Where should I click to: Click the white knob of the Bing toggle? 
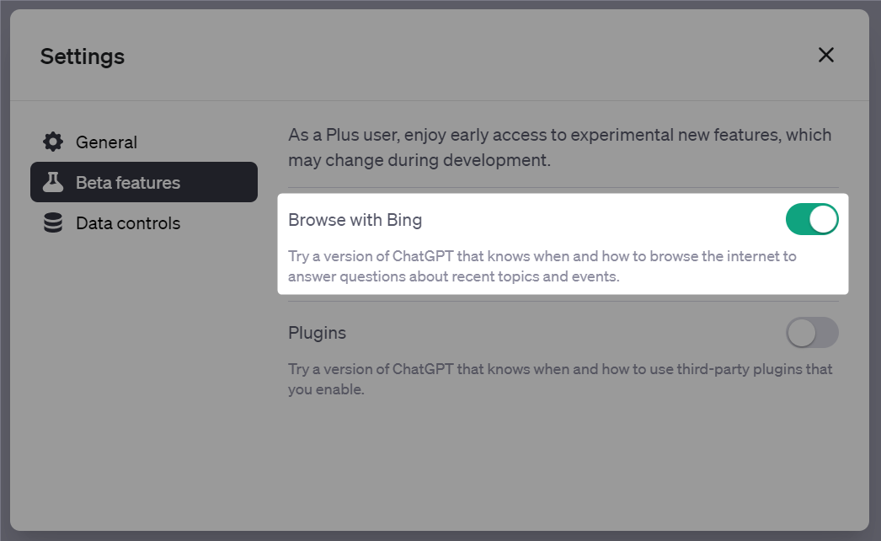(x=823, y=219)
